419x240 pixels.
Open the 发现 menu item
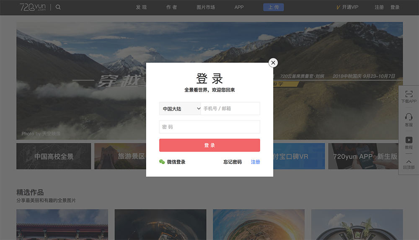point(141,7)
